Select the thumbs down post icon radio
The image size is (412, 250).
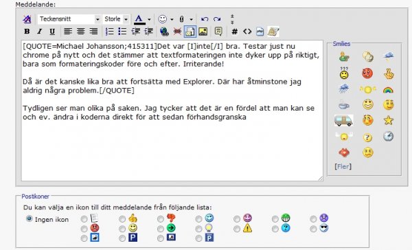pyautogui.click(x=161, y=218)
